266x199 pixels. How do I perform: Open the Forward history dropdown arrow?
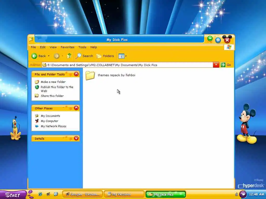point(62,56)
